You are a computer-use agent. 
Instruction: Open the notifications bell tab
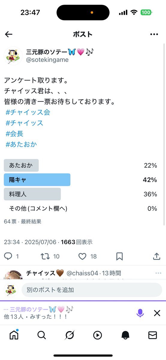[125, 335]
